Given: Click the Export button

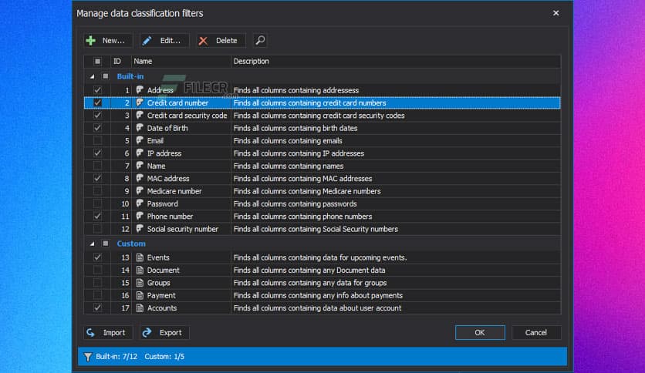Looking at the screenshot, I should (x=164, y=332).
